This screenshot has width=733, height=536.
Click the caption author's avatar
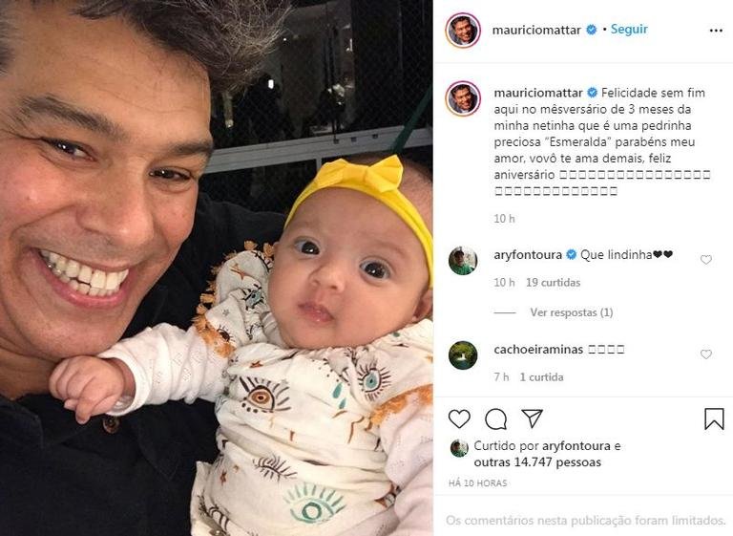point(463,98)
